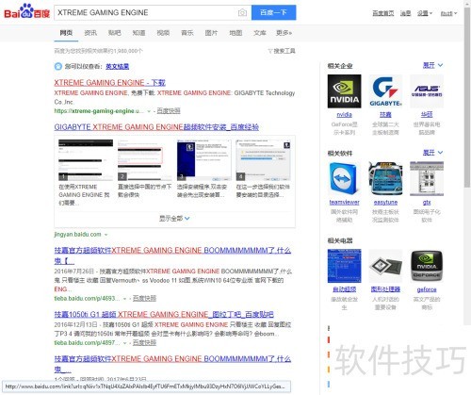Open the 技嘉 text link
This screenshot has height=395, width=471.
385,114
